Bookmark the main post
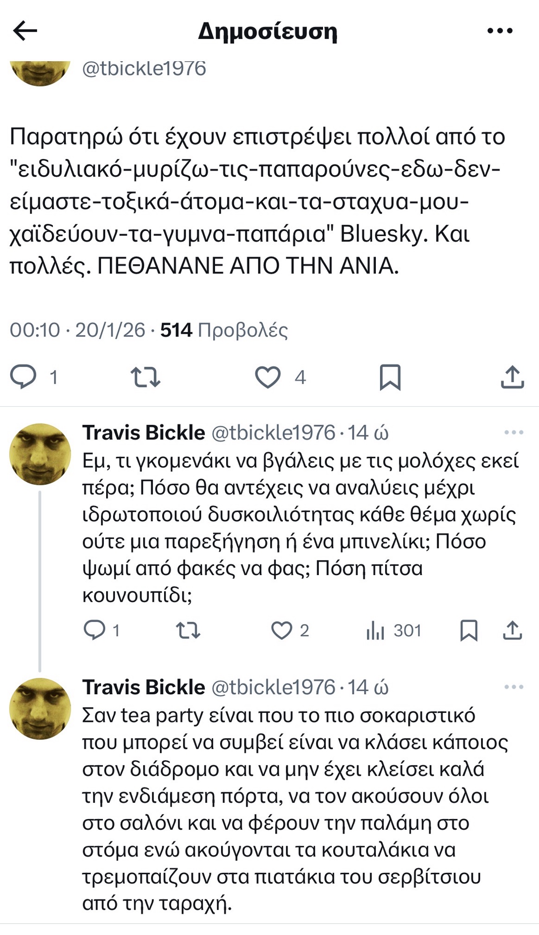The image size is (539, 935). [390, 377]
